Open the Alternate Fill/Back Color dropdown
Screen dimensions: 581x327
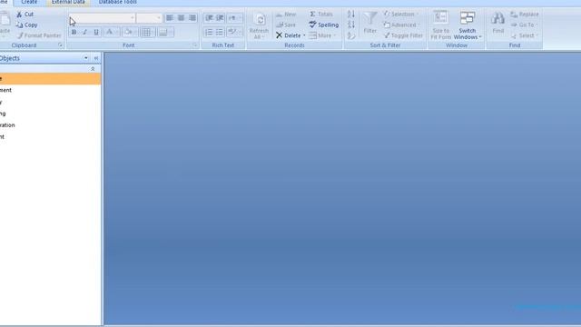point(165,33)
